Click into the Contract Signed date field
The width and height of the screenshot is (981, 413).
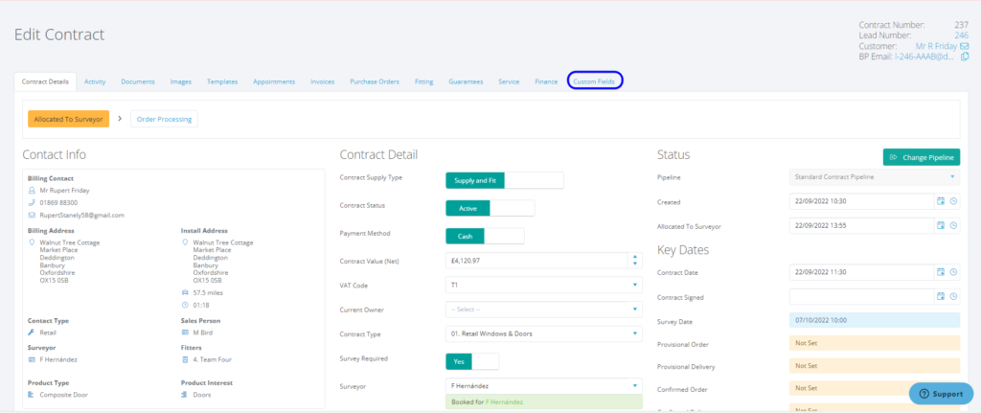[859, 296]
